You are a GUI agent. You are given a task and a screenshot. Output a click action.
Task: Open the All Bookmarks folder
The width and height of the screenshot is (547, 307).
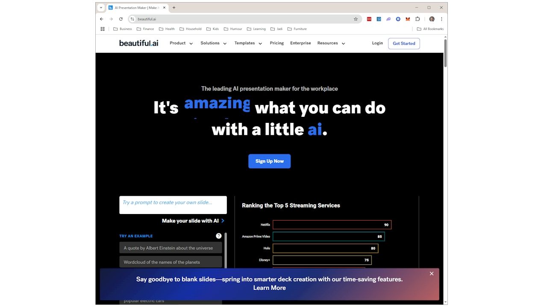pos(430,29)
